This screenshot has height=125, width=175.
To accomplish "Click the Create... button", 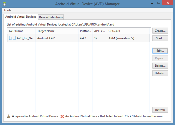I will (160, 31).
